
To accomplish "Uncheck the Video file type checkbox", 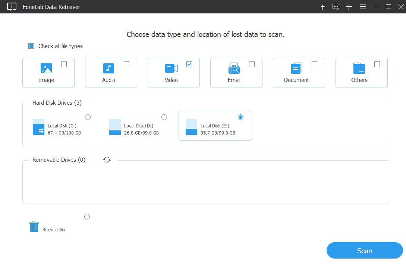I will 189,64.
